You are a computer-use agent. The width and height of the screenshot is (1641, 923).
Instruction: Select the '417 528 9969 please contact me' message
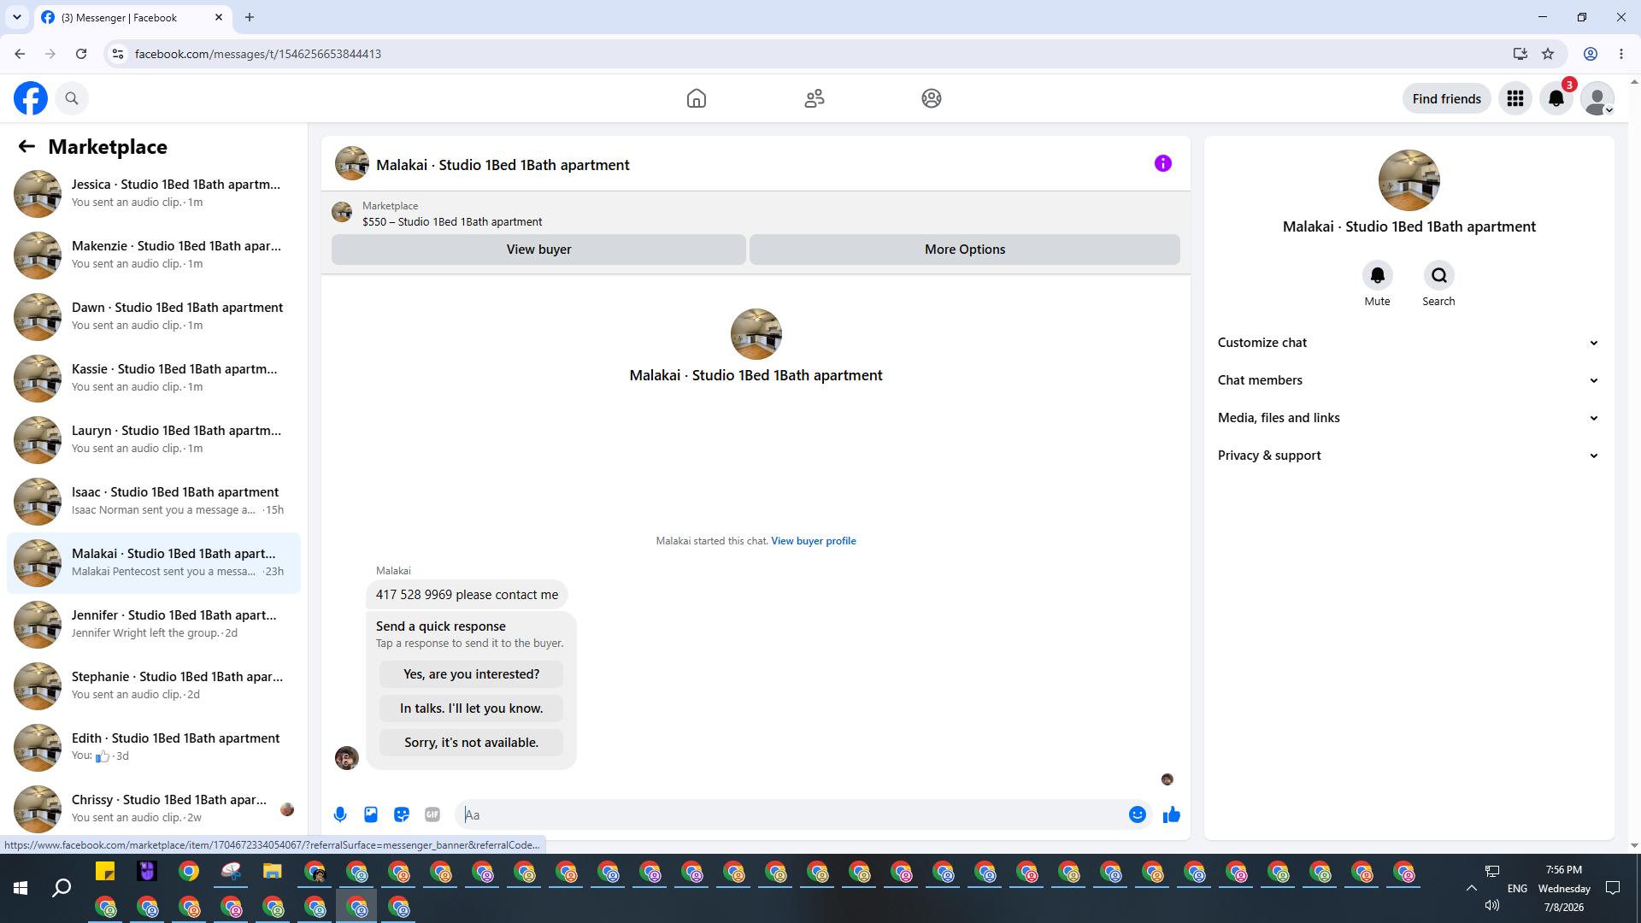[x=468, y=595]
